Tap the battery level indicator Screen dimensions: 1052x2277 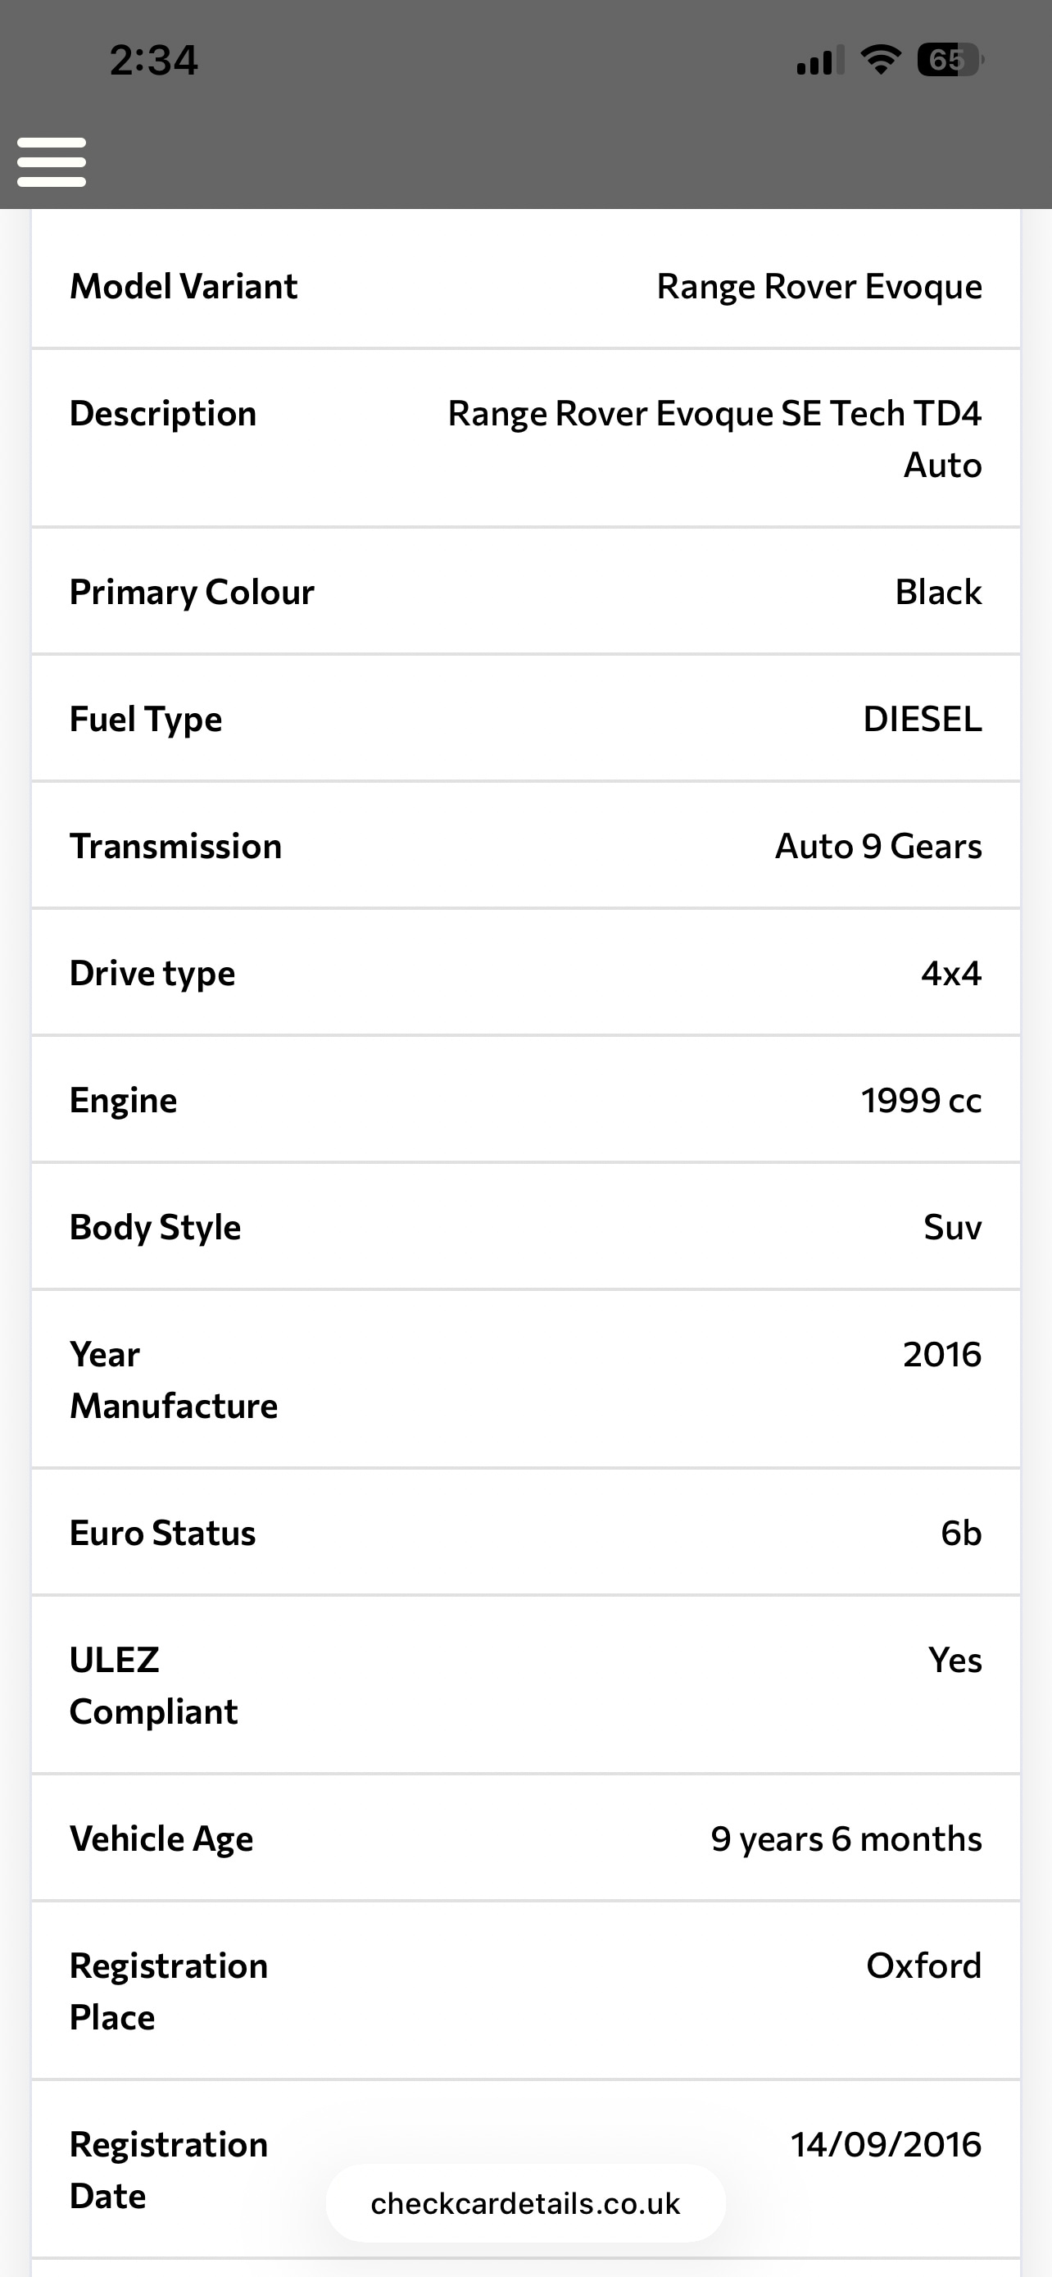point(950,60)
